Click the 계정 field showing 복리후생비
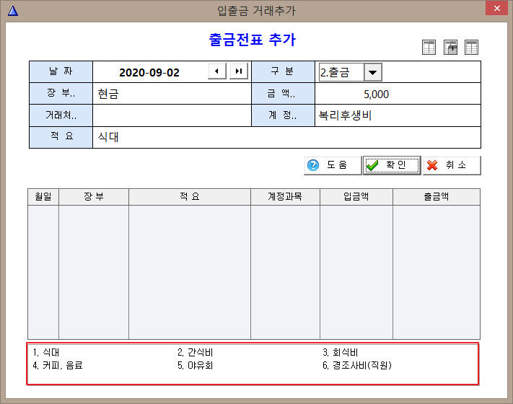This screenshot has height=404, width=513. 398,115
